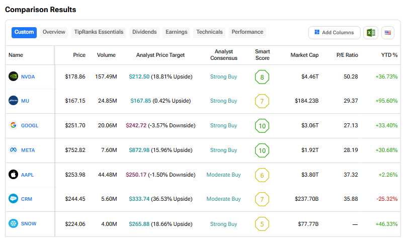Click SNOW price target $265.88
The height and width of the screenshot is (242, 409).
click(139, 224)
